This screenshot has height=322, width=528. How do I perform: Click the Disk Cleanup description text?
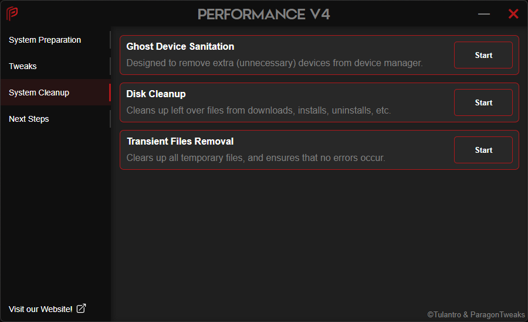[259, 110]
